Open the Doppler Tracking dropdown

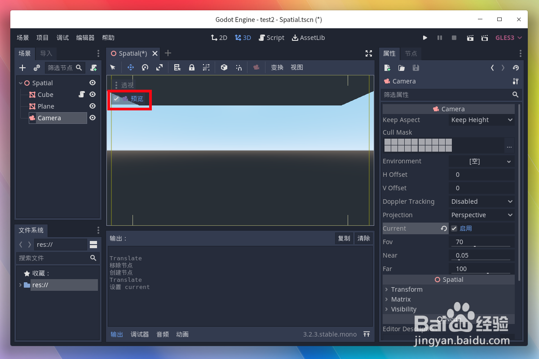click(482, 201)
